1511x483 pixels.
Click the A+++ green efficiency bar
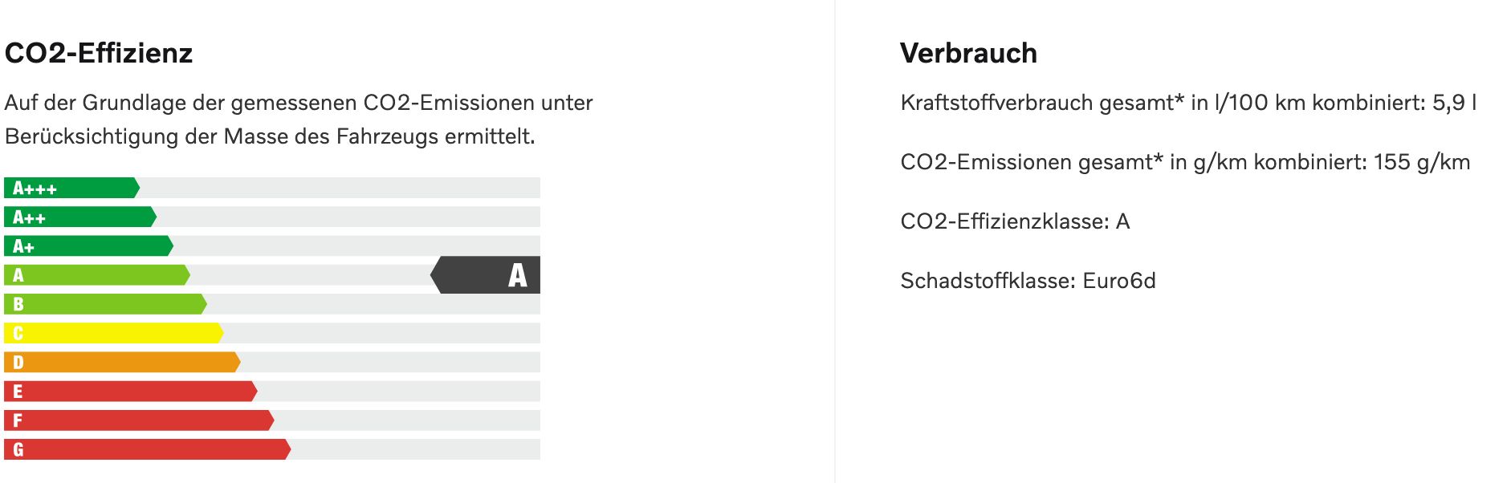tap(71, 188)
